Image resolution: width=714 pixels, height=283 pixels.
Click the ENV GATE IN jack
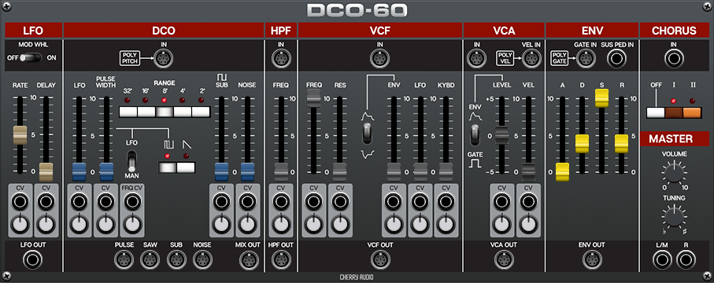[x=586, y=59]
